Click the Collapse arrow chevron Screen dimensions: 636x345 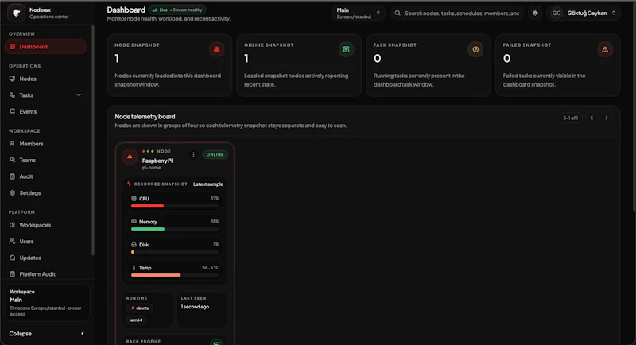tap(83, 334)
